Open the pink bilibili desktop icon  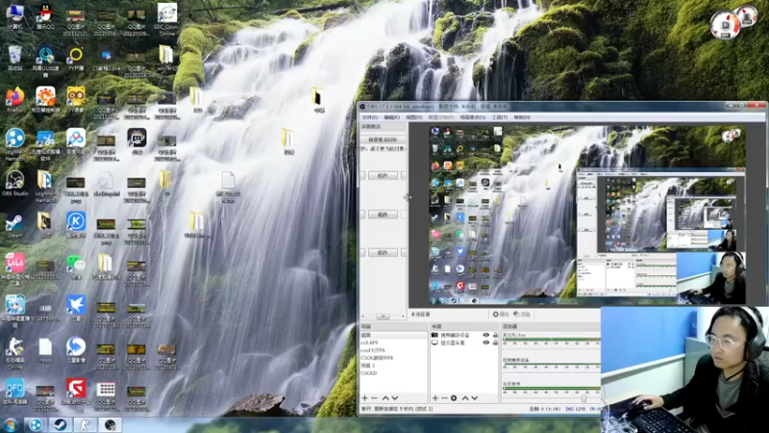(x=15, y=269)
